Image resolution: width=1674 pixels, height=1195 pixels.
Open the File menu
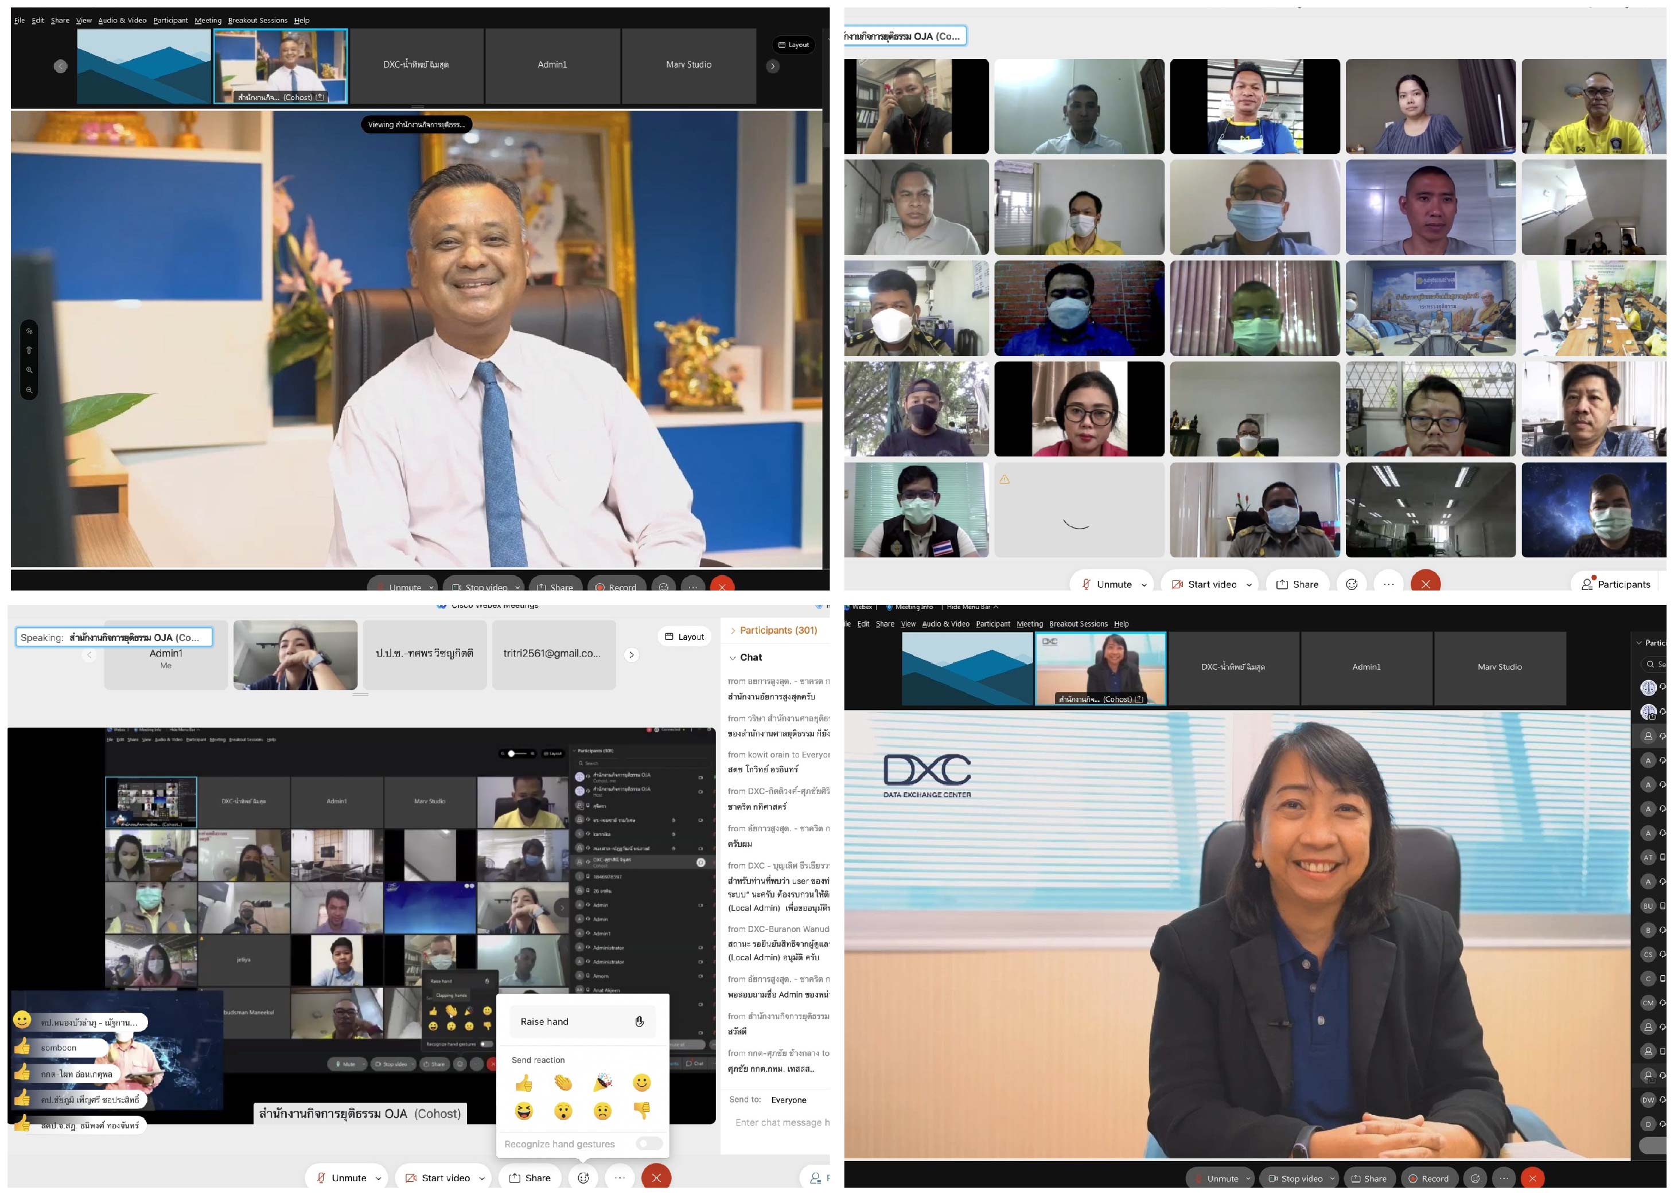(19, 21)
